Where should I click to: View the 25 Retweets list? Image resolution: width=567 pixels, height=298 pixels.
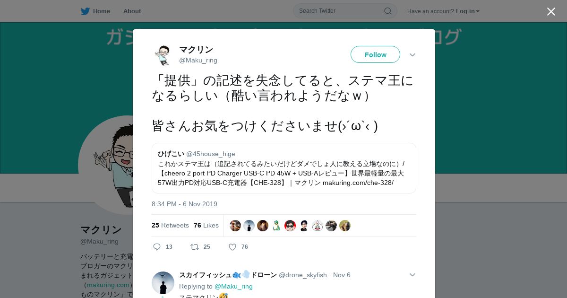(x=170, y=225)
